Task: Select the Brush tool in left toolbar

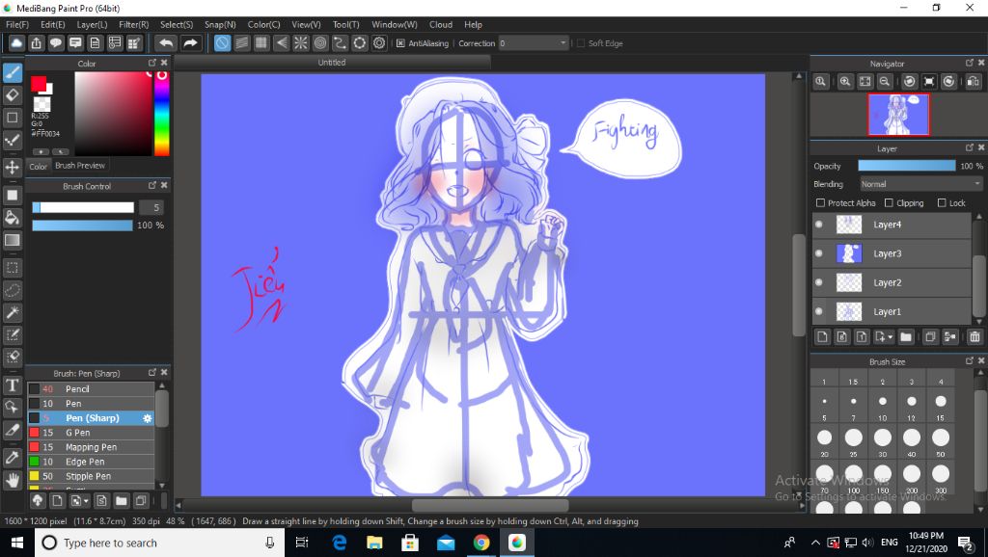Action: (x=12, y=72)
